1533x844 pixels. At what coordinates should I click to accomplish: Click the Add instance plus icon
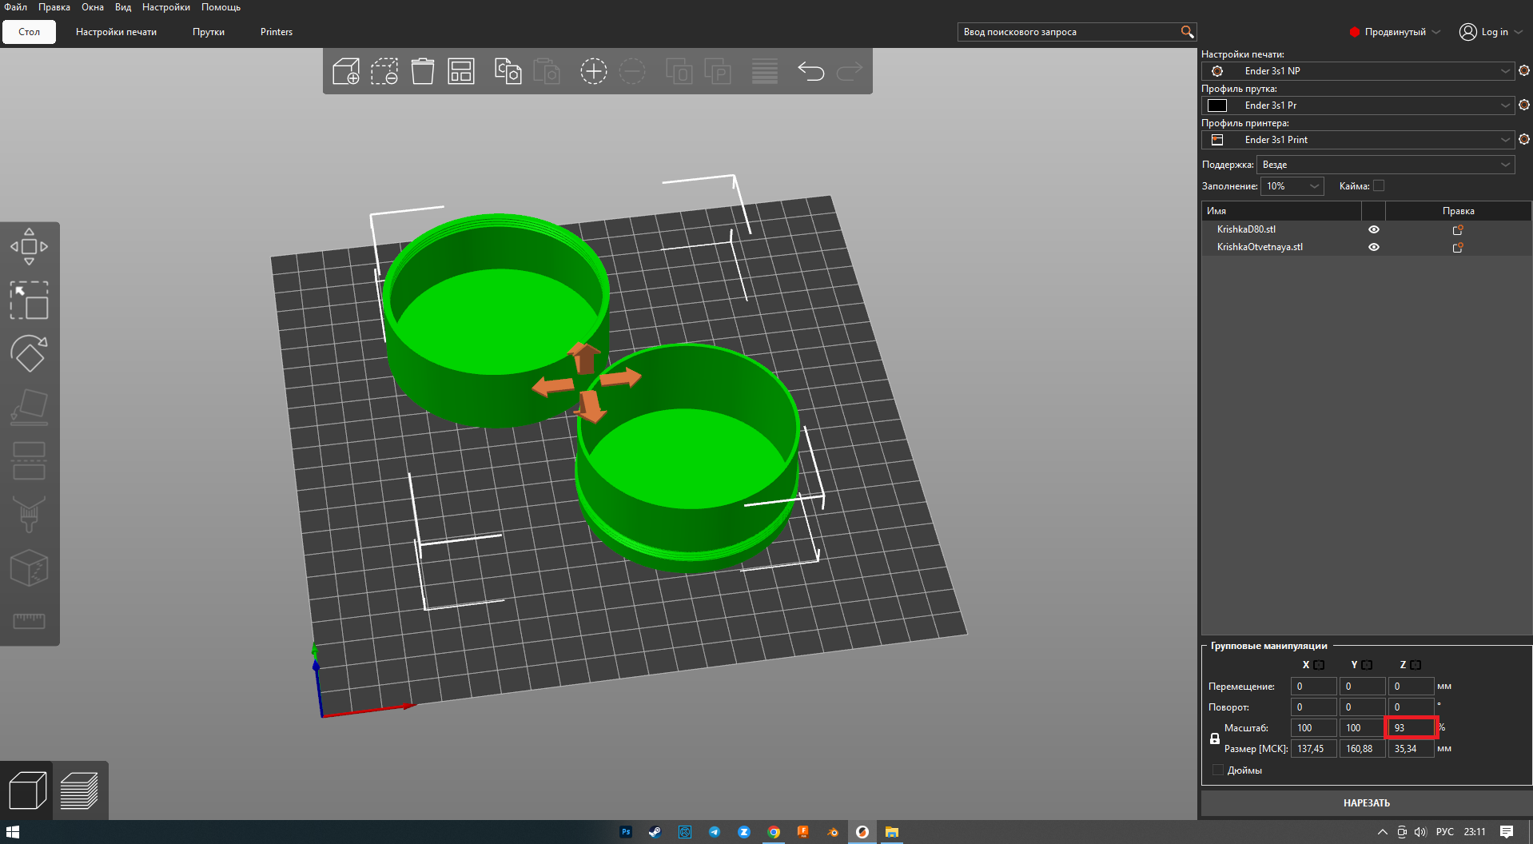click(593, 71)
